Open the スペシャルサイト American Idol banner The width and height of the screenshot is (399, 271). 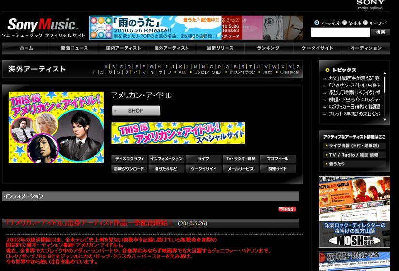pyautogui.click(x=178, y=133)
